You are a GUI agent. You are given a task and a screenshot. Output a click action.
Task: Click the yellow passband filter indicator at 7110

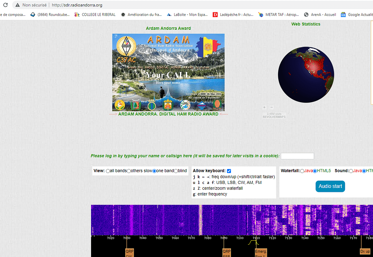[x=253, y=242]
